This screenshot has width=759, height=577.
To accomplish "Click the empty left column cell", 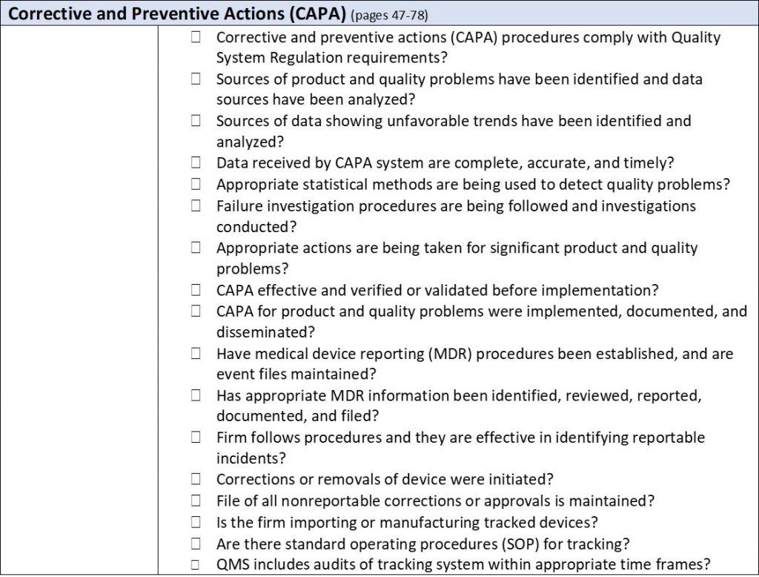I will point(79,297).
